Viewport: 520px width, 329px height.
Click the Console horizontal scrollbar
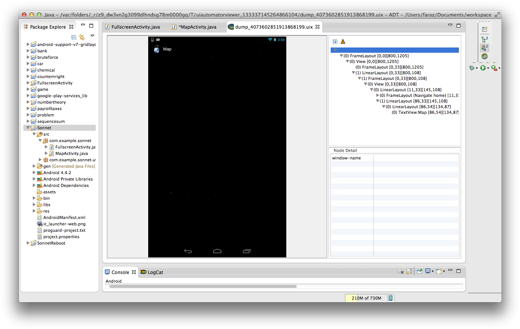203,286
